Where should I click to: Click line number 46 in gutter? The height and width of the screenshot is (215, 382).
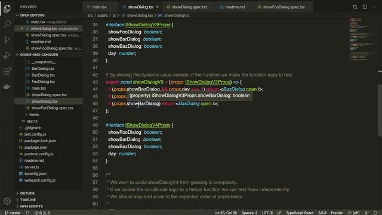[95, 103]
